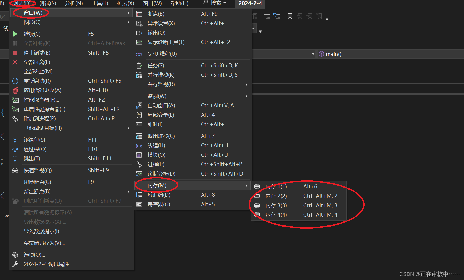Click the red Stop Debugging square icon
Screen dimensions: 464x280
[15, 53]
